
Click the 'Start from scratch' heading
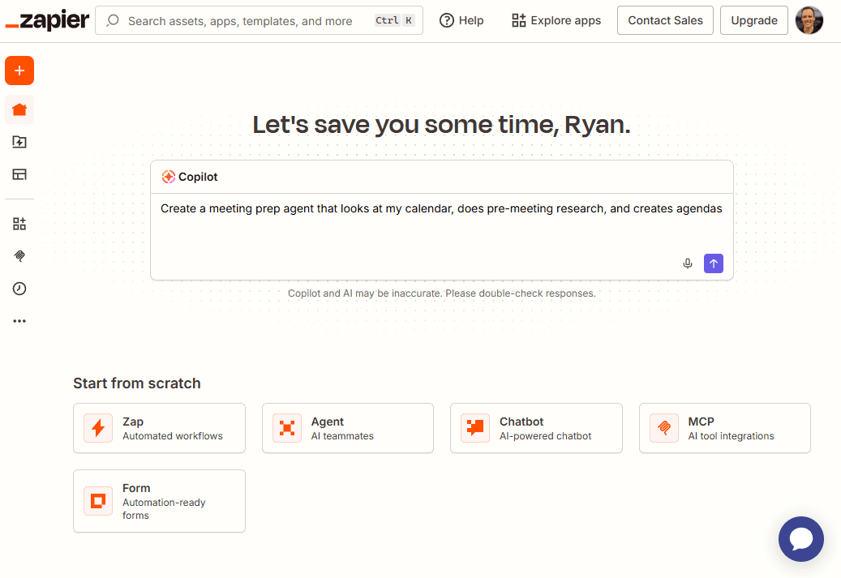[x=137, y=383]
